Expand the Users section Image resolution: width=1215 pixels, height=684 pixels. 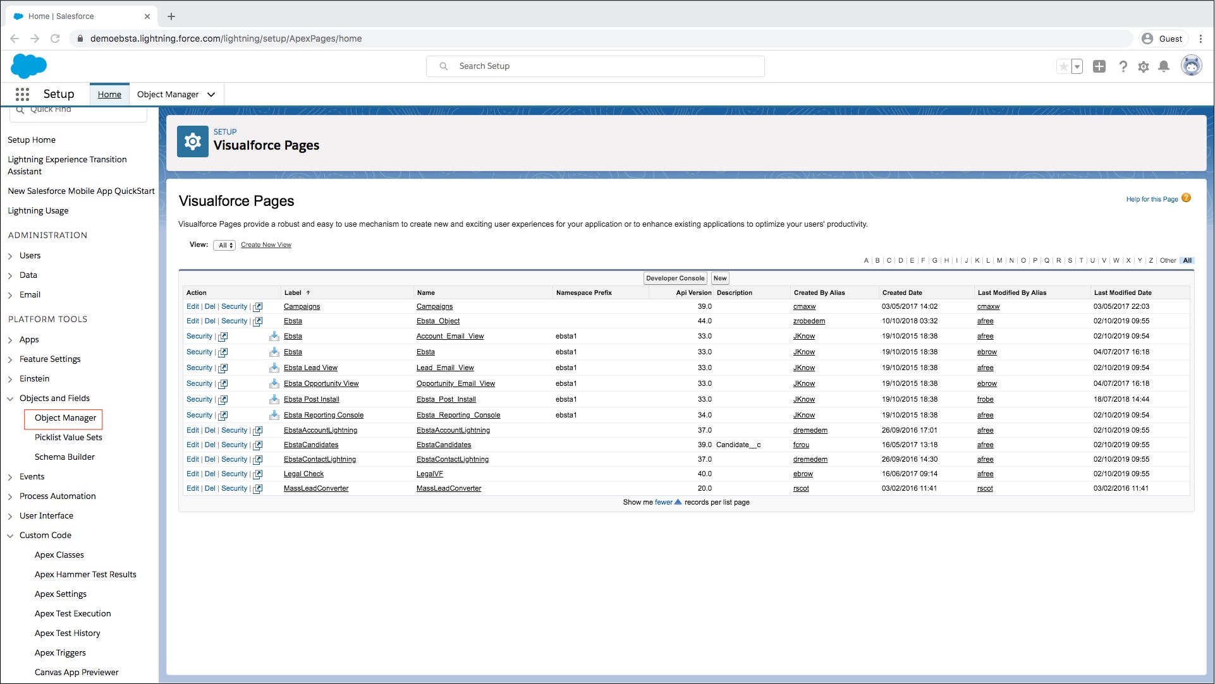pyautogui.click(x=10, y=256)
